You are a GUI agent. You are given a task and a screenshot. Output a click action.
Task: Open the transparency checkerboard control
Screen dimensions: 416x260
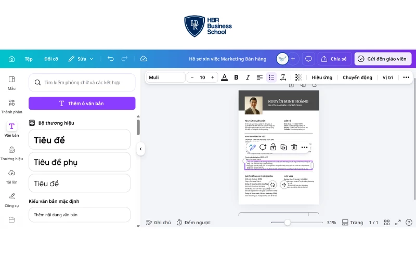(x=298, y=77)
